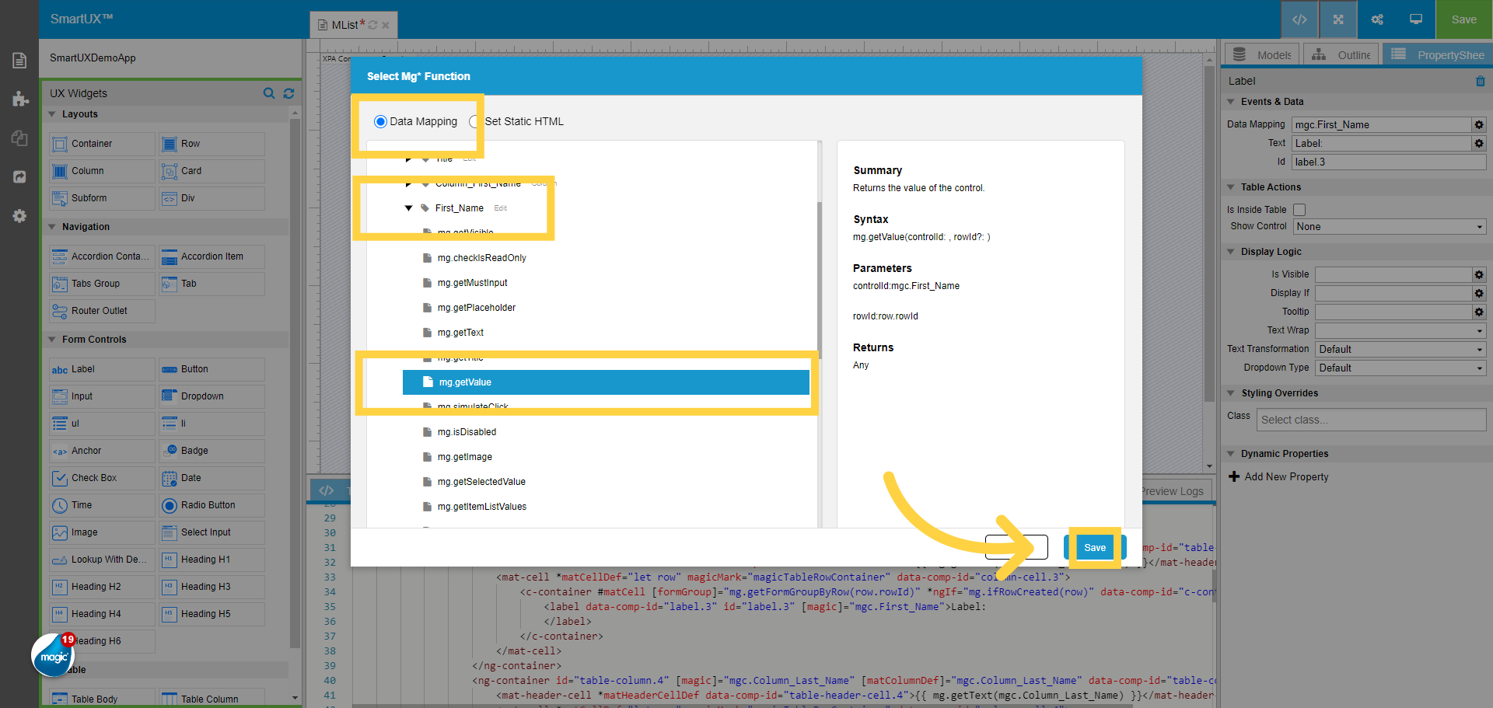Viewport: 1493px width, 708px height.
Task: Open the Text Transformation dropdown
Action: point(1400,349)
